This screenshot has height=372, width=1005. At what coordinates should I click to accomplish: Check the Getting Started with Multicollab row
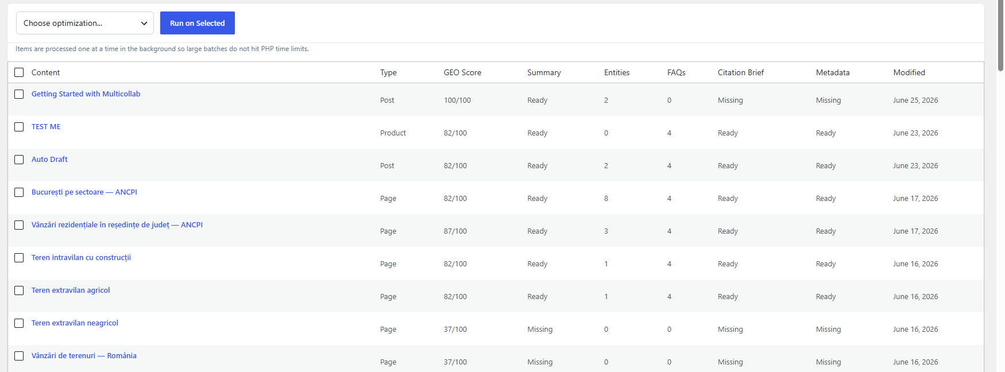pyautogui.click(x=19, y=94)
